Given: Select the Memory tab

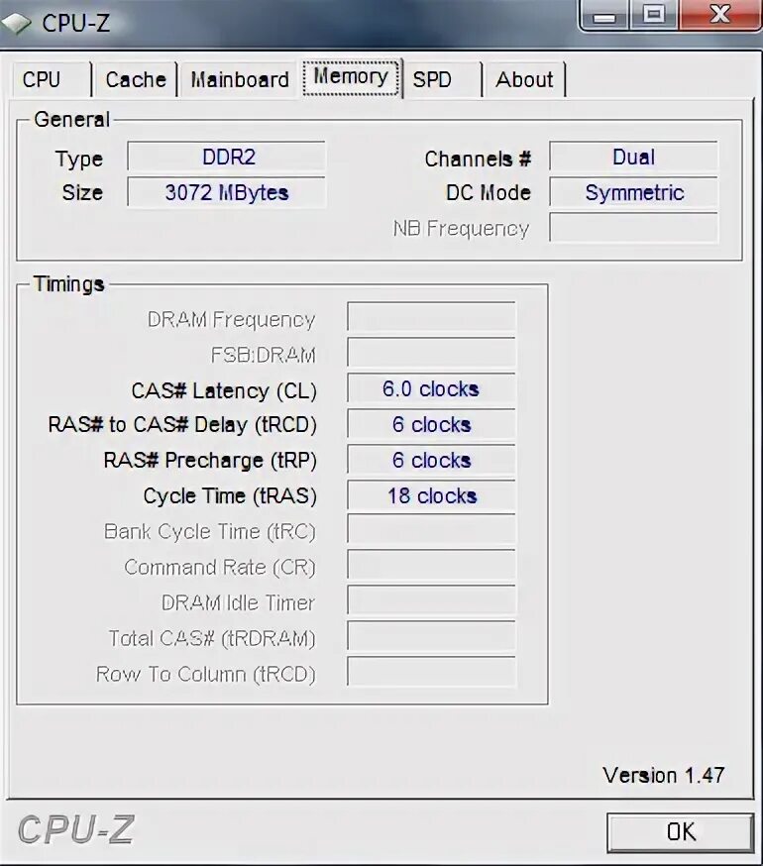Looking at the screenshot, I should (351, 76).
